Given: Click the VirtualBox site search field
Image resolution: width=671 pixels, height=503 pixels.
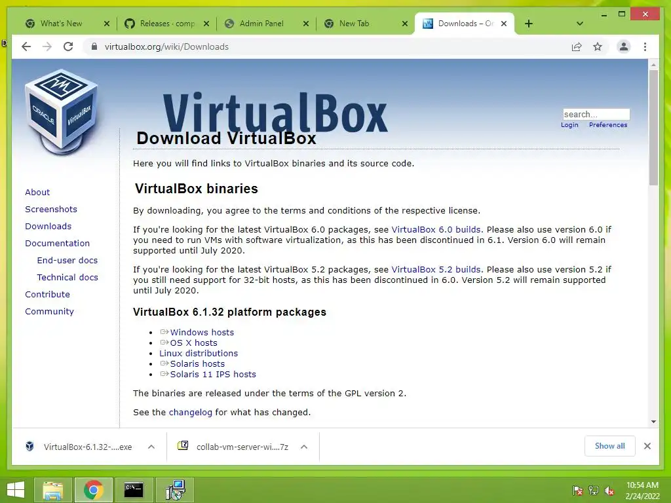Looking at the screenshot, I should [596, 114].
